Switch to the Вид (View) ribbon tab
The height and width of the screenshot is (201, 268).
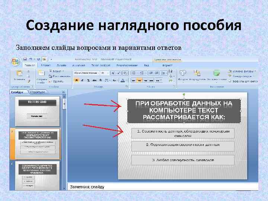click(147, 65)
